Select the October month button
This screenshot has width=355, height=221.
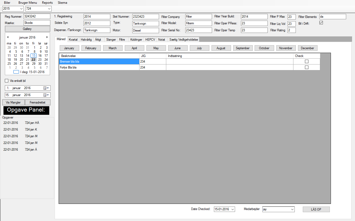(264, 48)
